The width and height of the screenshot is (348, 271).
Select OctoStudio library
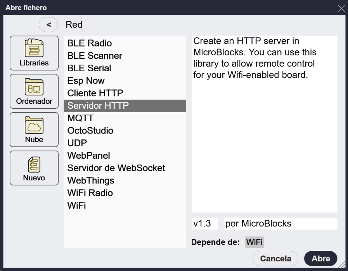pos(125,130)
